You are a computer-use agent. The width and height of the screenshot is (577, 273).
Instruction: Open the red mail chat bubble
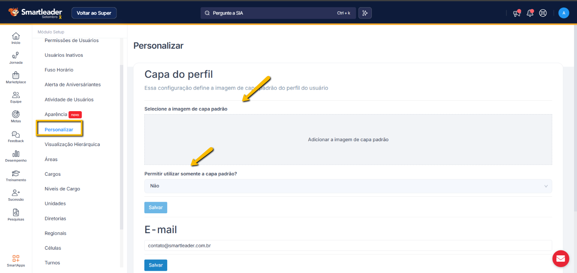(x=560, y=258)
